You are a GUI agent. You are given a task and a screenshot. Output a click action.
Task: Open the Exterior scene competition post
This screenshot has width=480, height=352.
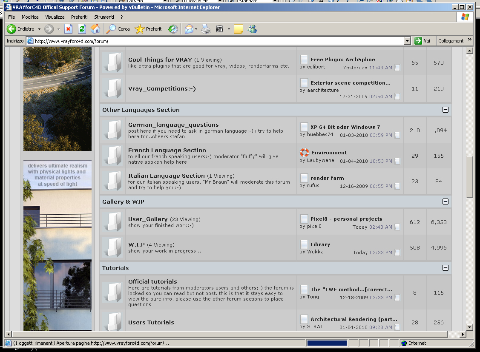(350, 83)
